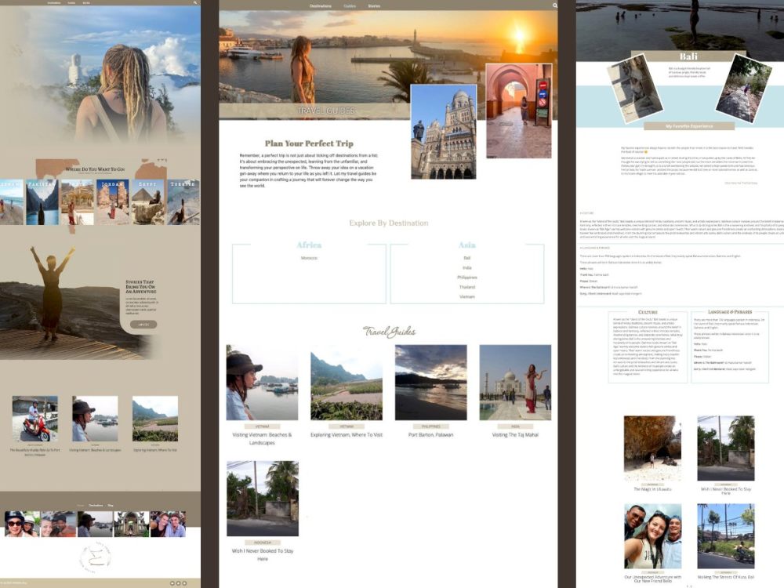Open Streets Of Kuta, Bali story image
The width and height of the screenshot is (784, 588).
click(x=726, y=536)
